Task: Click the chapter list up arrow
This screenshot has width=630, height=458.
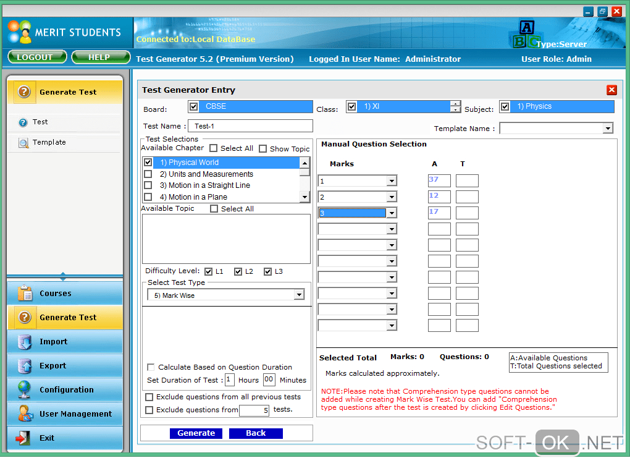Action: [x=304, y=163]
